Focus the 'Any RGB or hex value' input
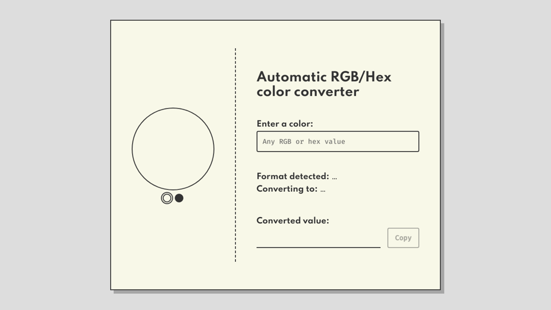Viewport: 551px width, 310px height. [337, 142]
